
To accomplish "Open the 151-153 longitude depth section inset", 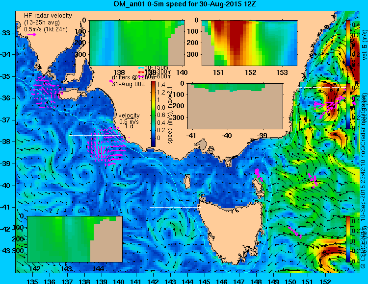I will click(249, 43).
